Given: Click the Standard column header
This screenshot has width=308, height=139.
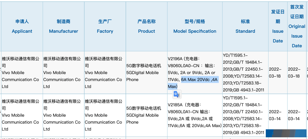Looking at the screenshot, I should (x=245, y=26).
